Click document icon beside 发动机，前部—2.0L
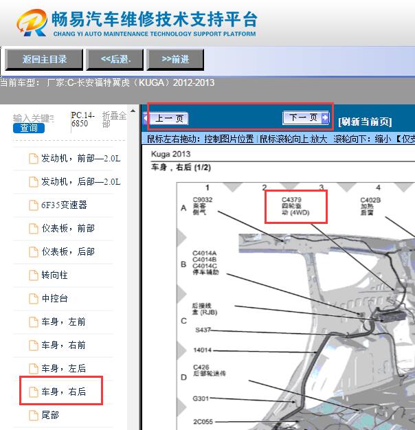The width and height of the screenshot is (415, 430). pos(34,159)
